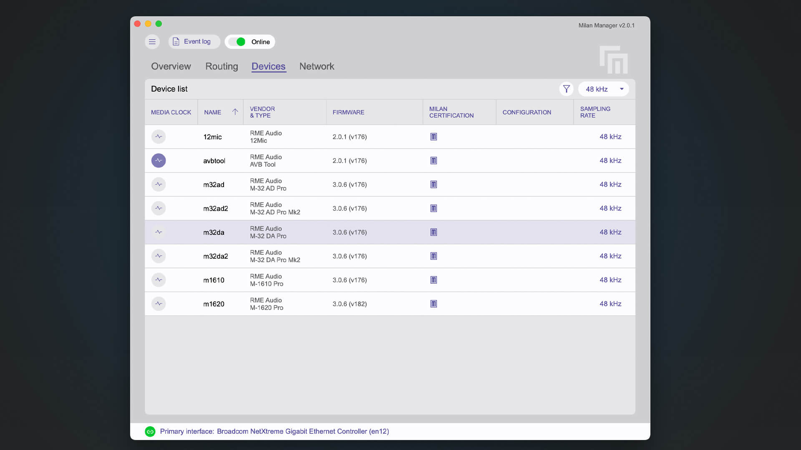Toggle media clock for m1610
The image size is (801, 450).
pos(159,280)
